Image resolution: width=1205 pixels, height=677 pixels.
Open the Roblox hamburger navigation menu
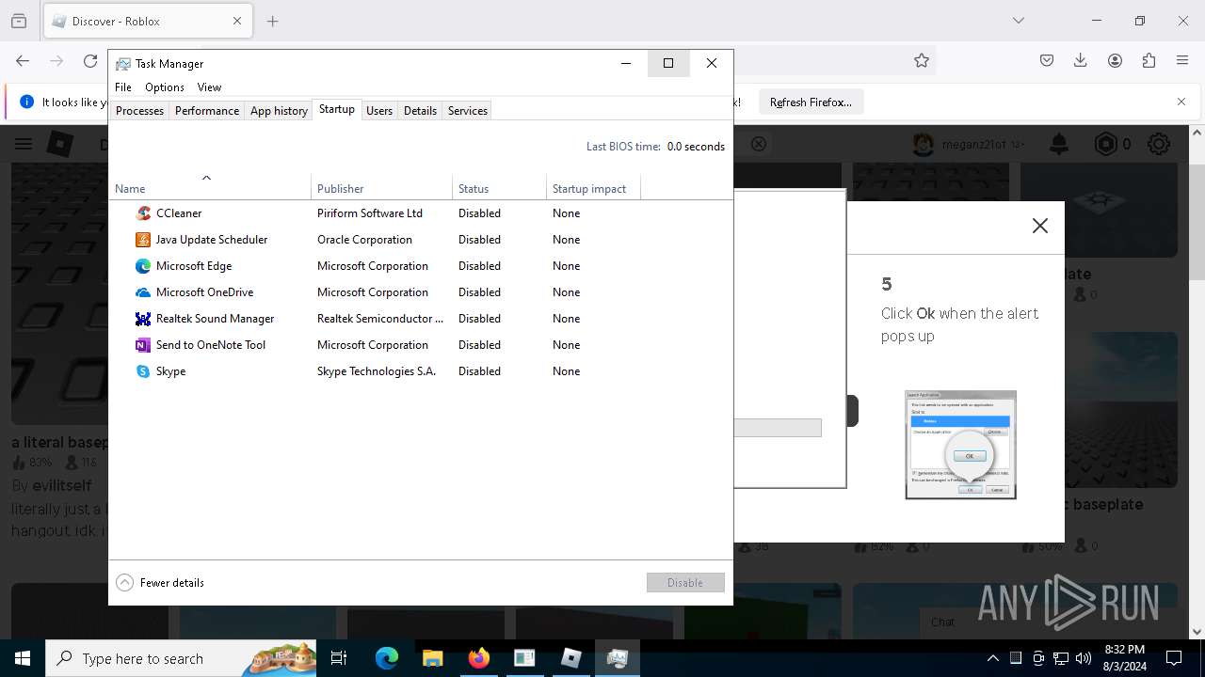point(24,144)
